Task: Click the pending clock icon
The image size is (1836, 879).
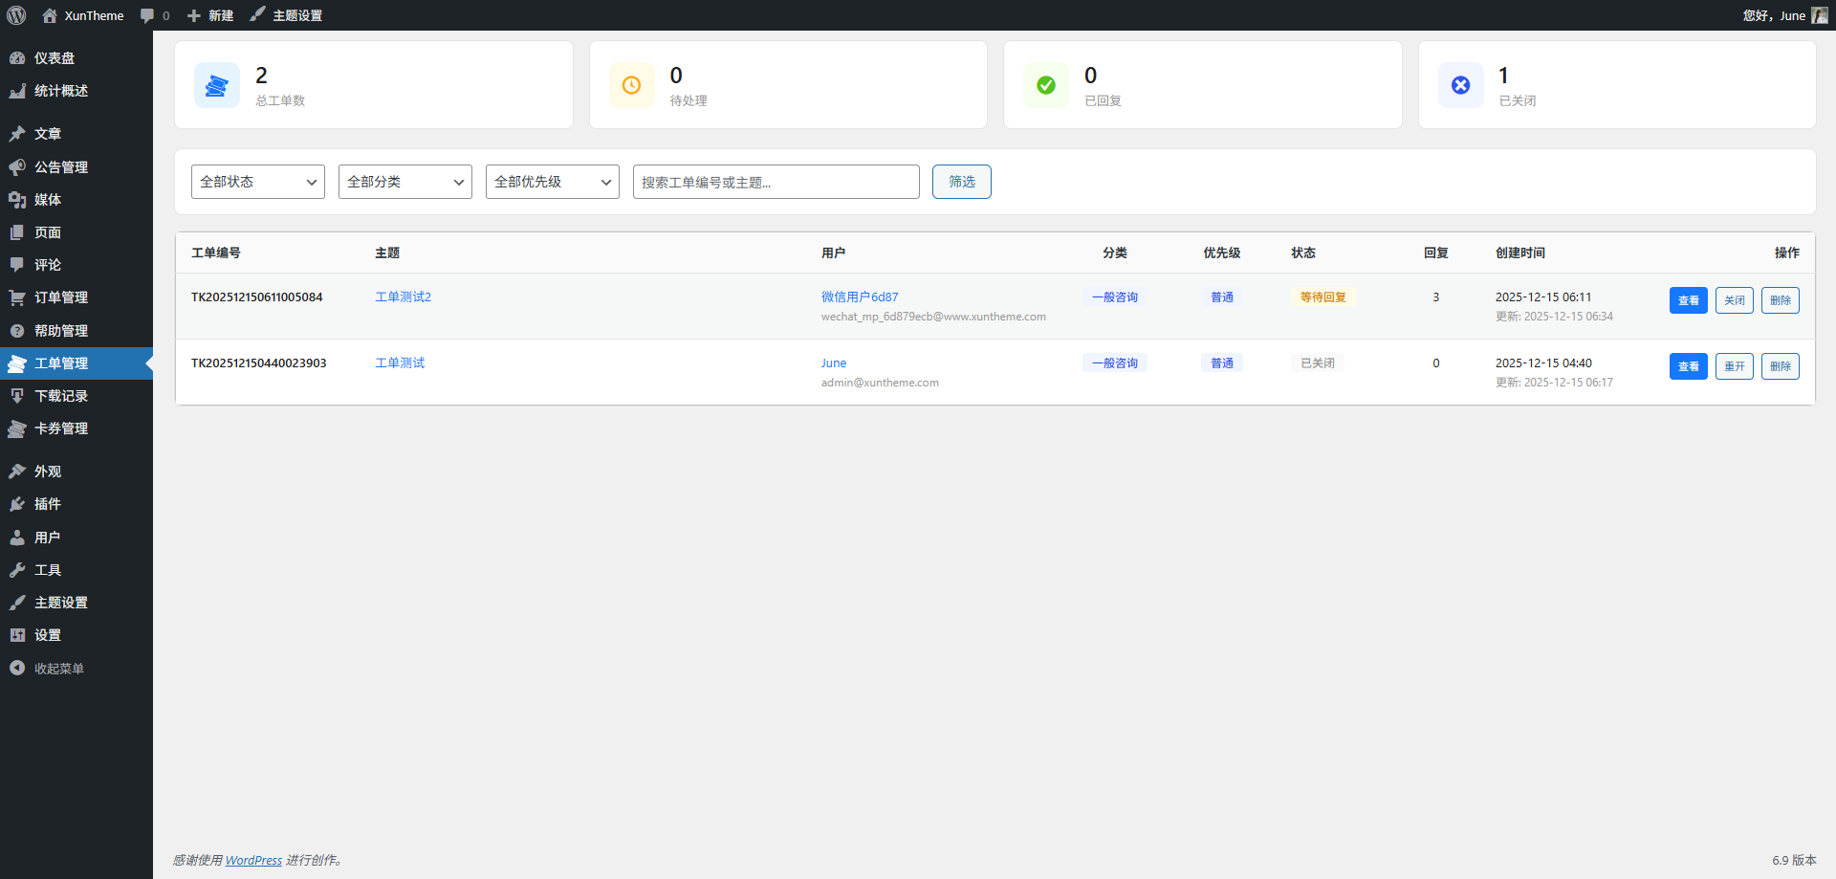Action: tap(631, 85)
